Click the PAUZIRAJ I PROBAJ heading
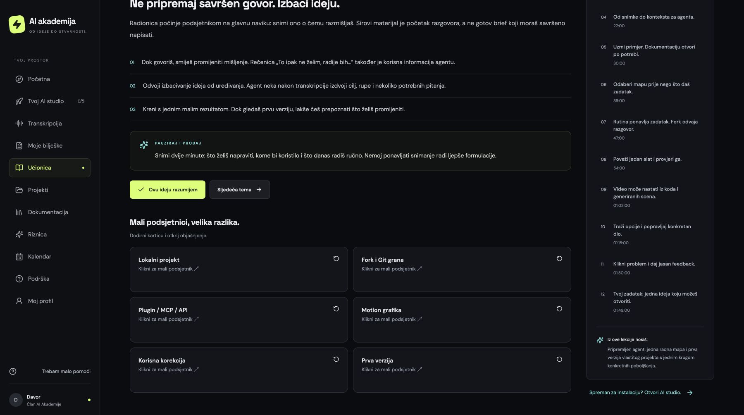744x415 pixels. (x=178, y=143)
